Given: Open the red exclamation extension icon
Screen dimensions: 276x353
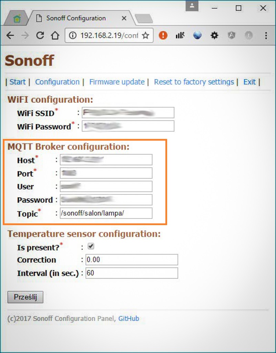Looking at the screenshot, I should point(163,36).
